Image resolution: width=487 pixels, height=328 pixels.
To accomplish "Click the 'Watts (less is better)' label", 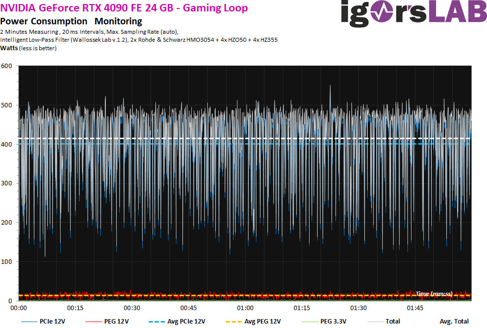I will point(28,48).
